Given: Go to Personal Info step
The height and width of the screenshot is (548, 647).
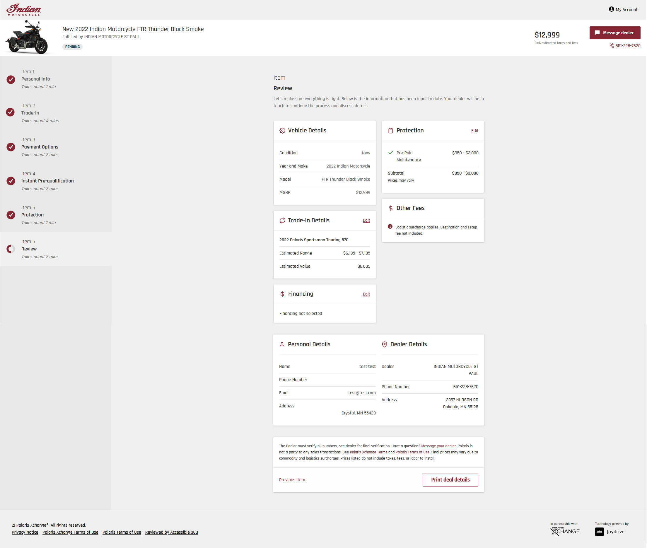Looking at the screenshot, I should point(35,79).
